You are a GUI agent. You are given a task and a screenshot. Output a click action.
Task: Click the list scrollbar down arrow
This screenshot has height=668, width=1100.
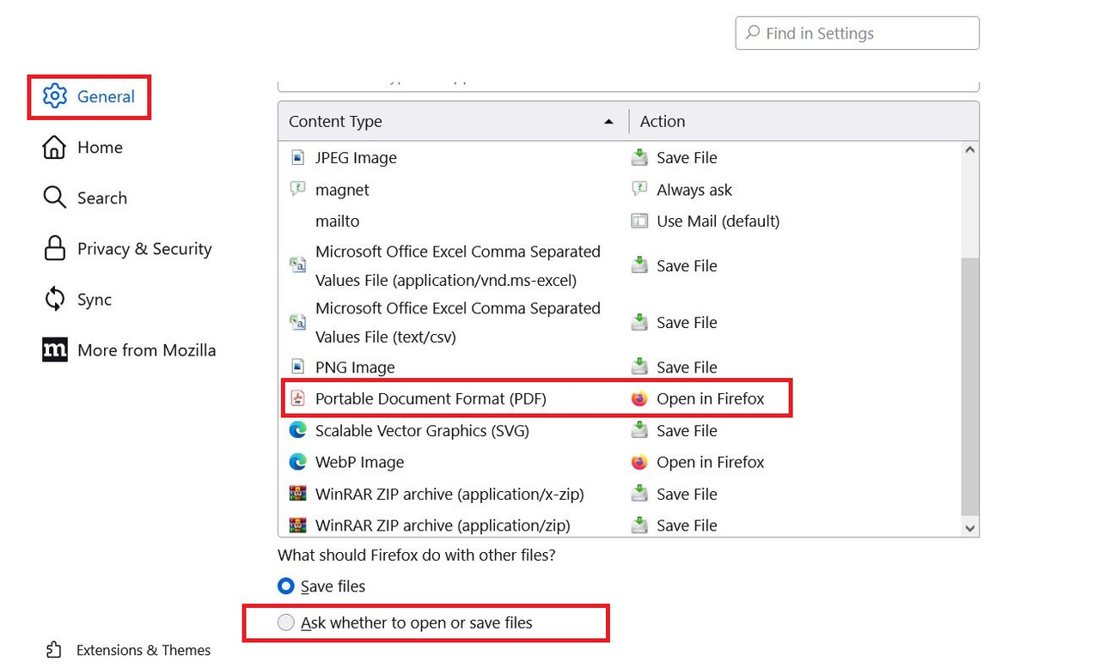[969, 528]
